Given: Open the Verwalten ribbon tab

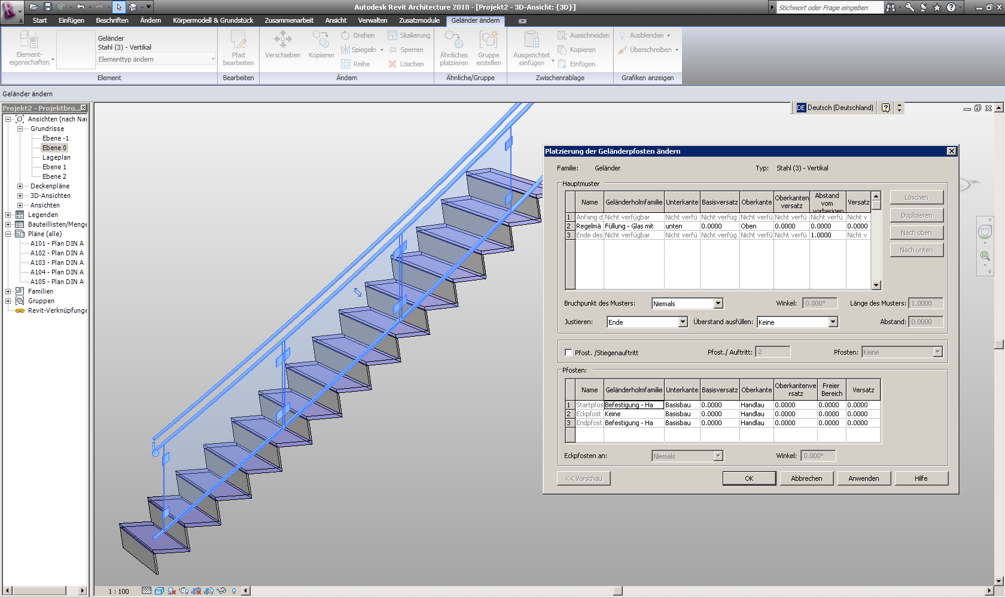Looking at the screenshot, I should (x=373, y=20).
